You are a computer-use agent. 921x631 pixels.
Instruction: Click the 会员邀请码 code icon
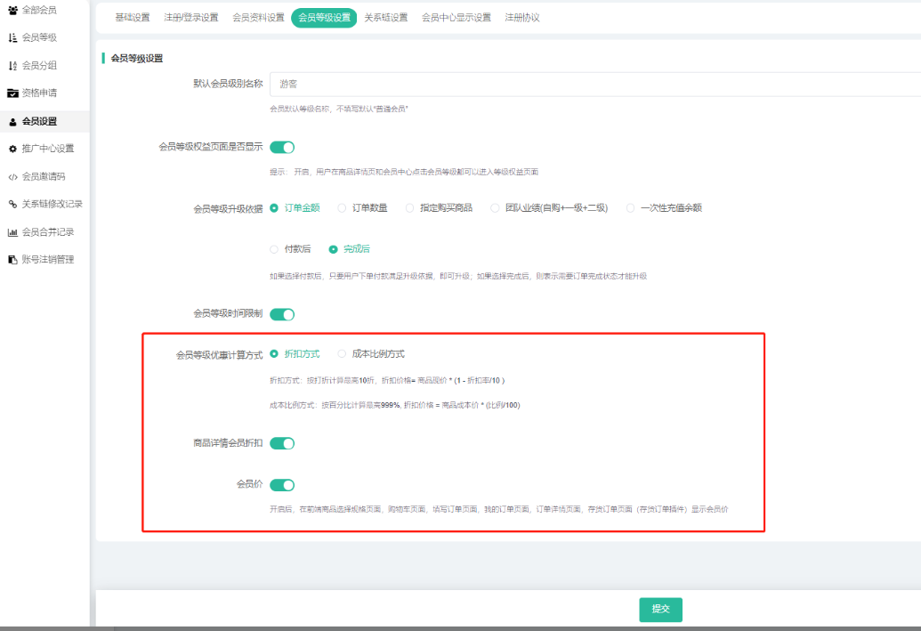click(12, 176)
